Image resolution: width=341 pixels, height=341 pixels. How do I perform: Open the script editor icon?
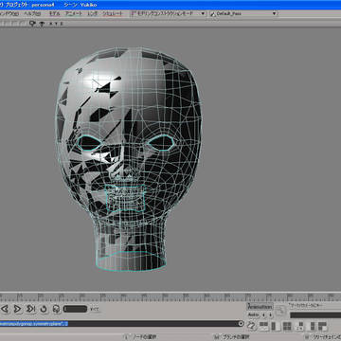251,325
